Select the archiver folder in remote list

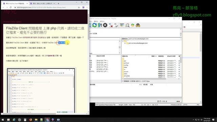click(x=126, y=63)
